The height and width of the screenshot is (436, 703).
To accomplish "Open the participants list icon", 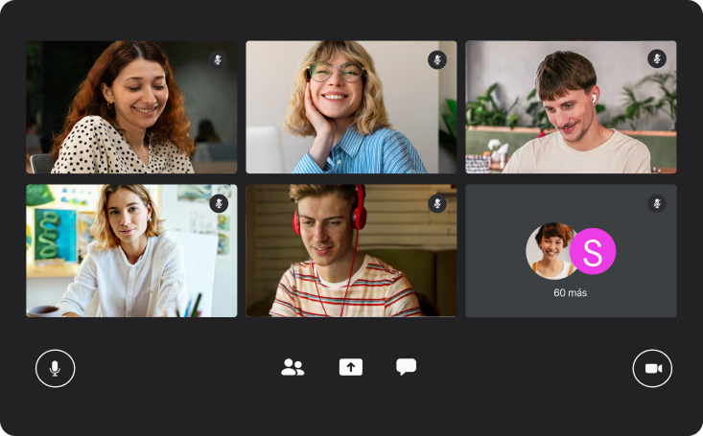I will coord(293,367).
